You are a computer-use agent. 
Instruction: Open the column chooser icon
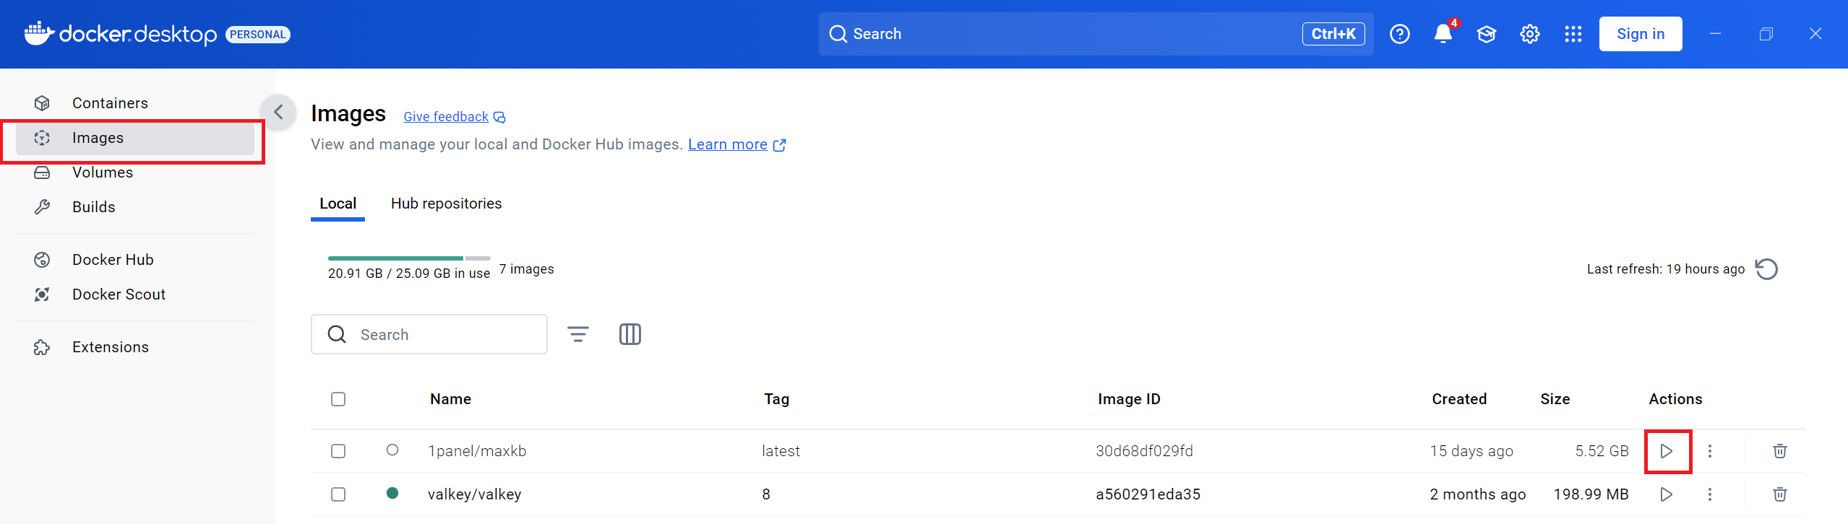630,334
